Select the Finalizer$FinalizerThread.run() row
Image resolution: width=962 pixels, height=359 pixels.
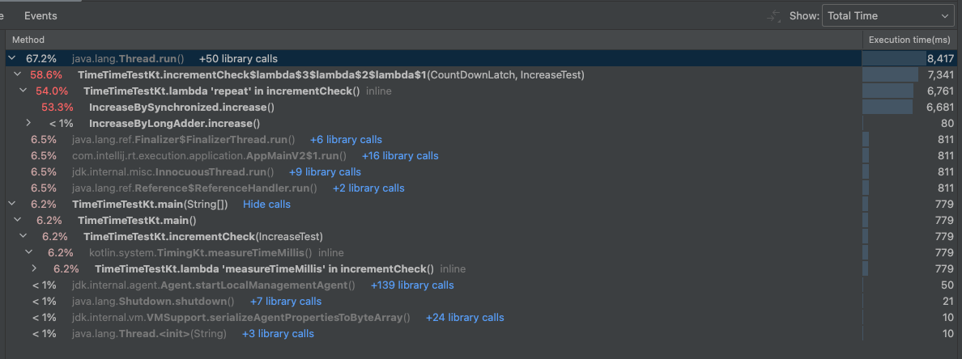click(183, 139)
